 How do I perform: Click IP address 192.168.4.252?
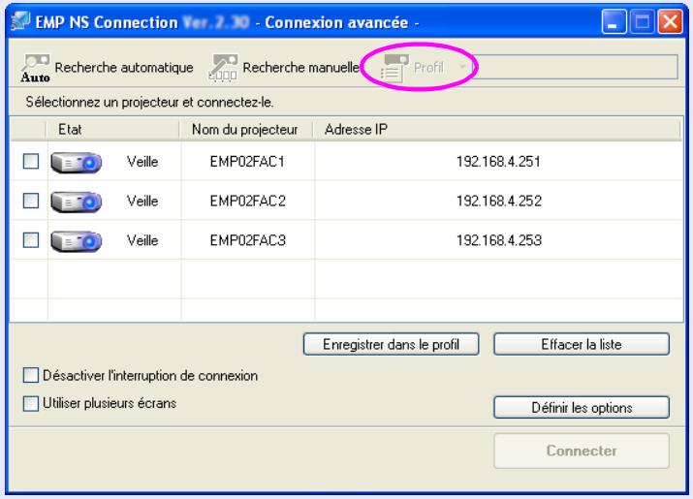click(498, 202)
